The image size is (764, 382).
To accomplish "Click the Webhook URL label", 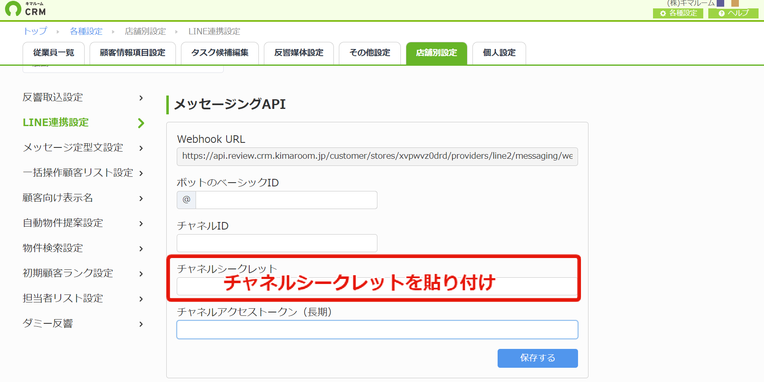I will [x=211, y=139].
